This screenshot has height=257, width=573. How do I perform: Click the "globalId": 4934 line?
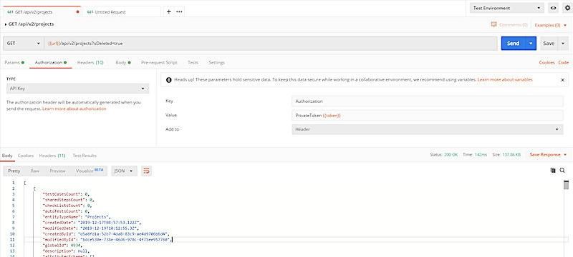point(62,246)
